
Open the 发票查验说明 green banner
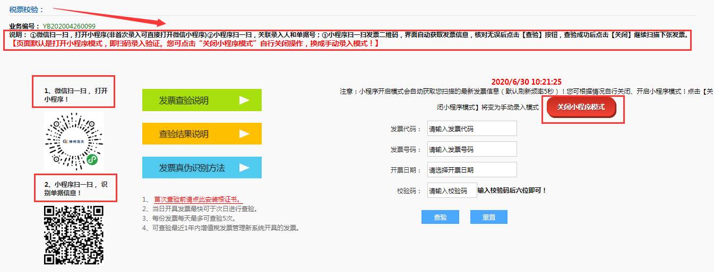pyautogui.click(x=202, y=100)
